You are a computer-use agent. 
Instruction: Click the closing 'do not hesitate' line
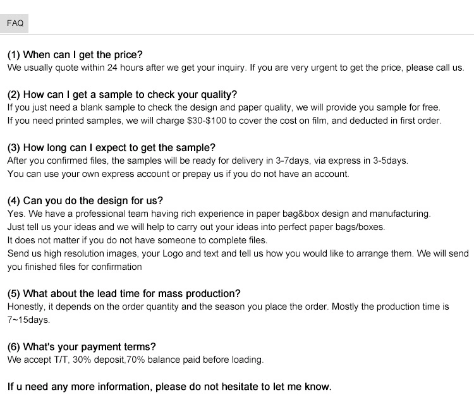(169, 387)
